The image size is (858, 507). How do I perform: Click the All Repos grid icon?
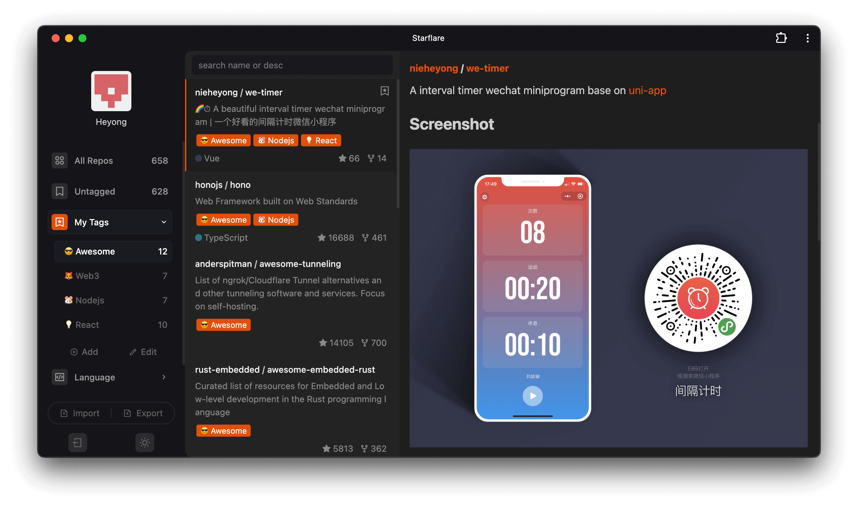(x=59, y=161)
